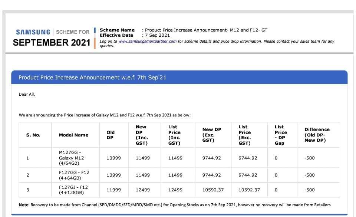Viewport: 356px width, 217px height.
Task: Click New DP (Exc. GST) 9744.92 in F127GG row
Action: point(212,175)
